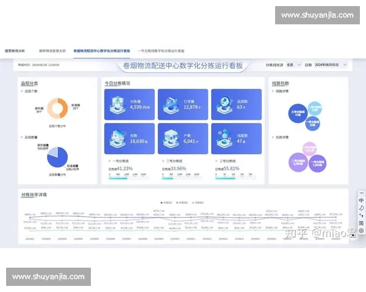Viewport: 366px width, 292px height.
Task: Open the 分拣线优选 dropdown showing 全选
Action: pyautogui.click(x=293, y=65)
